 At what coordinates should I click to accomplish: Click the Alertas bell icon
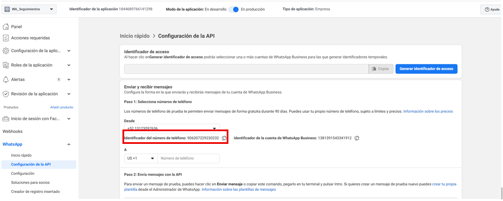point(6,80)
